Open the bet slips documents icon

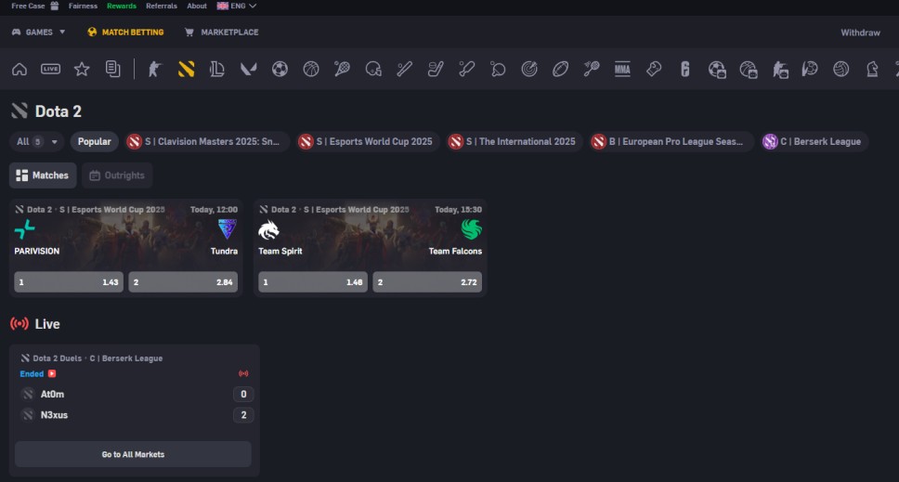pos(113,70)
